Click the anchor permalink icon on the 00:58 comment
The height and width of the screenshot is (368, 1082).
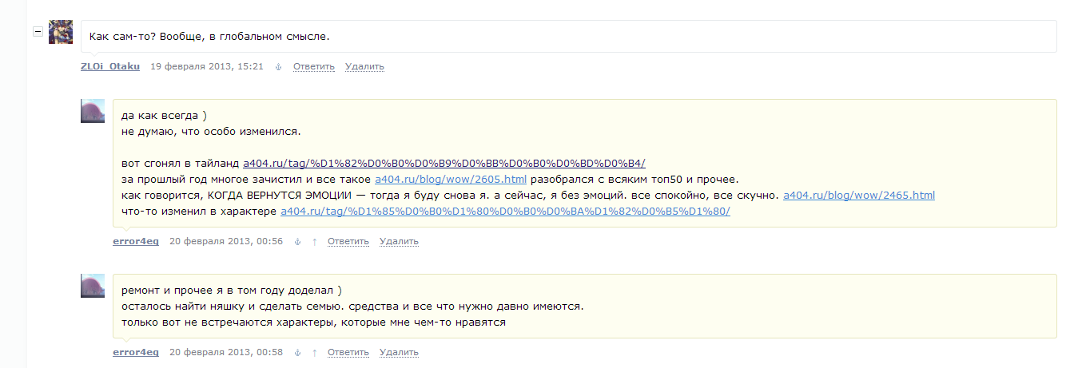(x=297, y=352)
